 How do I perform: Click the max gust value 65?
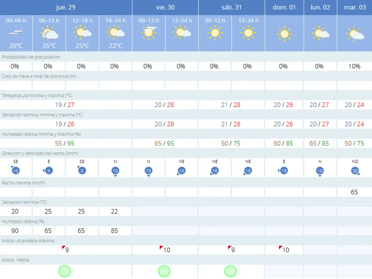coord(354,192)
